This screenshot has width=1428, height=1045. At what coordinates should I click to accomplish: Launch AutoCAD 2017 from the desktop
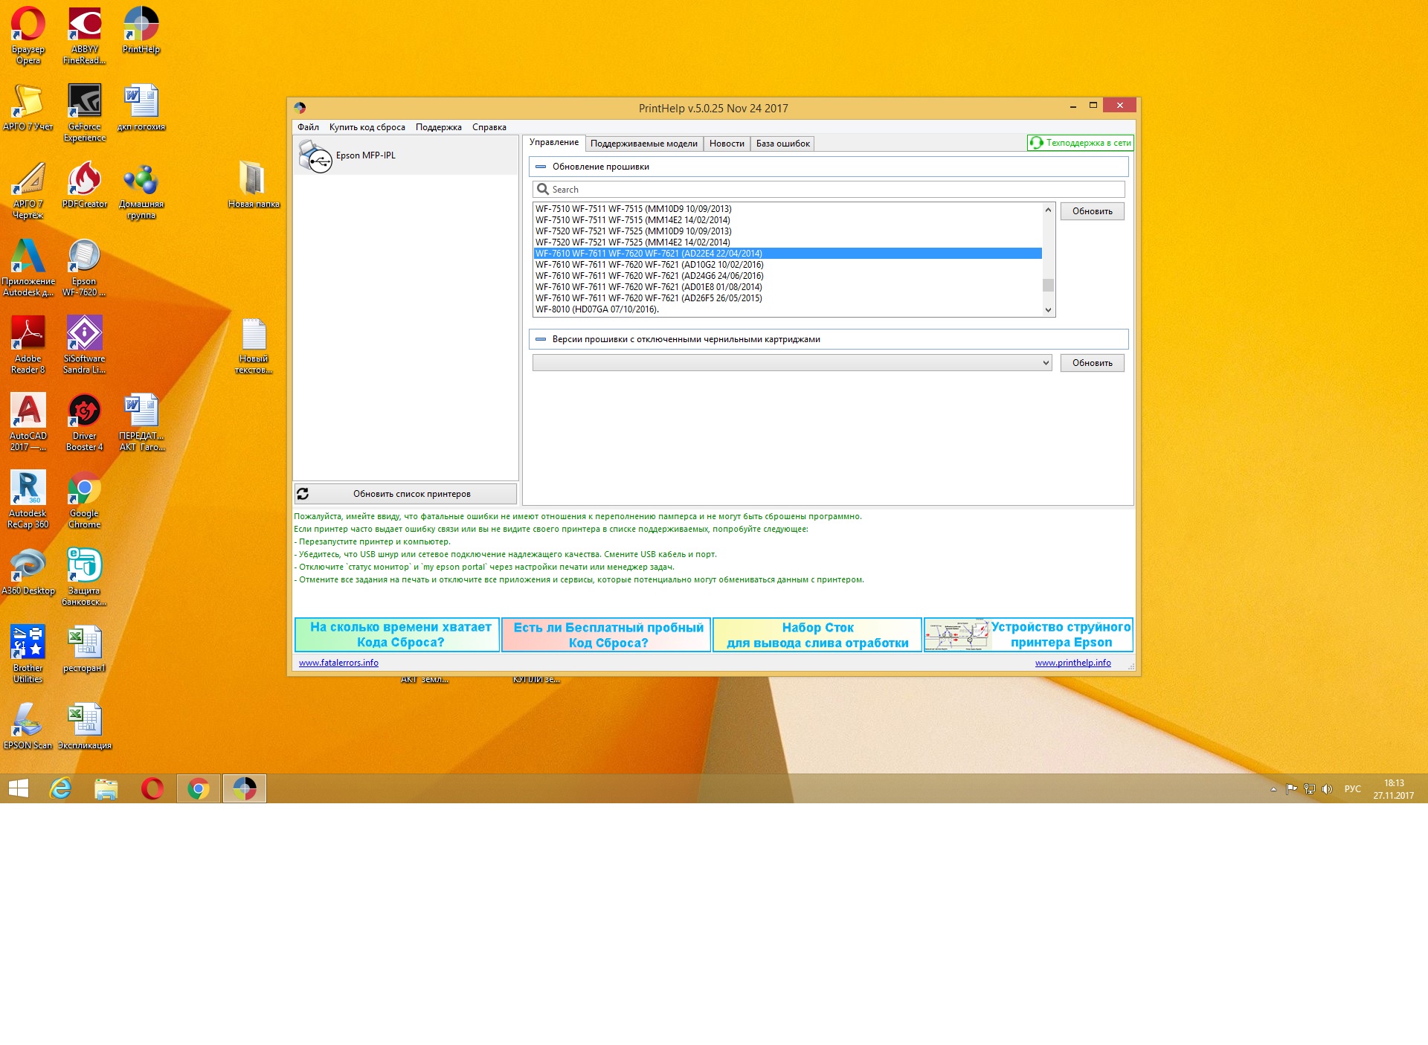click(28, 422)
